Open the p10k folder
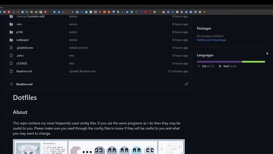Screen dimensions: 273x154 coord(20,32)
